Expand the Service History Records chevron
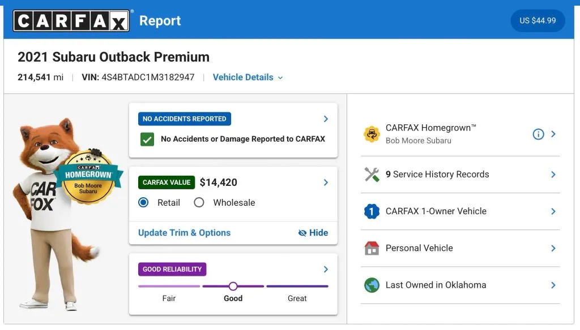Viewport: 580px width, 330px height. pyautogui.click(x=553, y=175)
